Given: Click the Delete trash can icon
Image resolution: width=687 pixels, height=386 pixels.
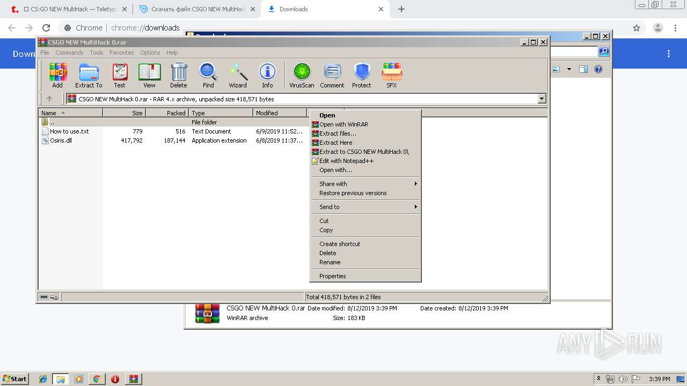Looking at the screenshot, I should pos(179,75).
